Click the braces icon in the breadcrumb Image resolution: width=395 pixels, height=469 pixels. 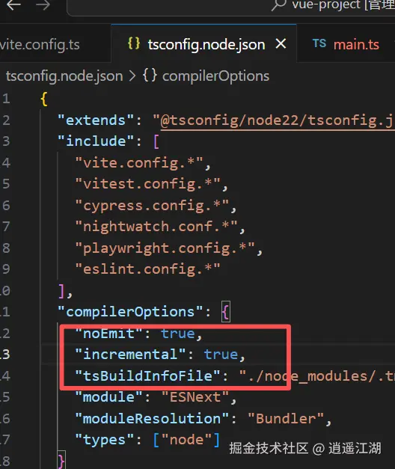point(150,76)
